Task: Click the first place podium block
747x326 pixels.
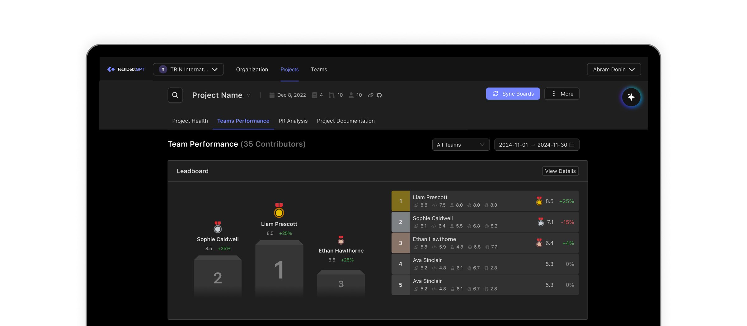Action: [x=279, y=269]
